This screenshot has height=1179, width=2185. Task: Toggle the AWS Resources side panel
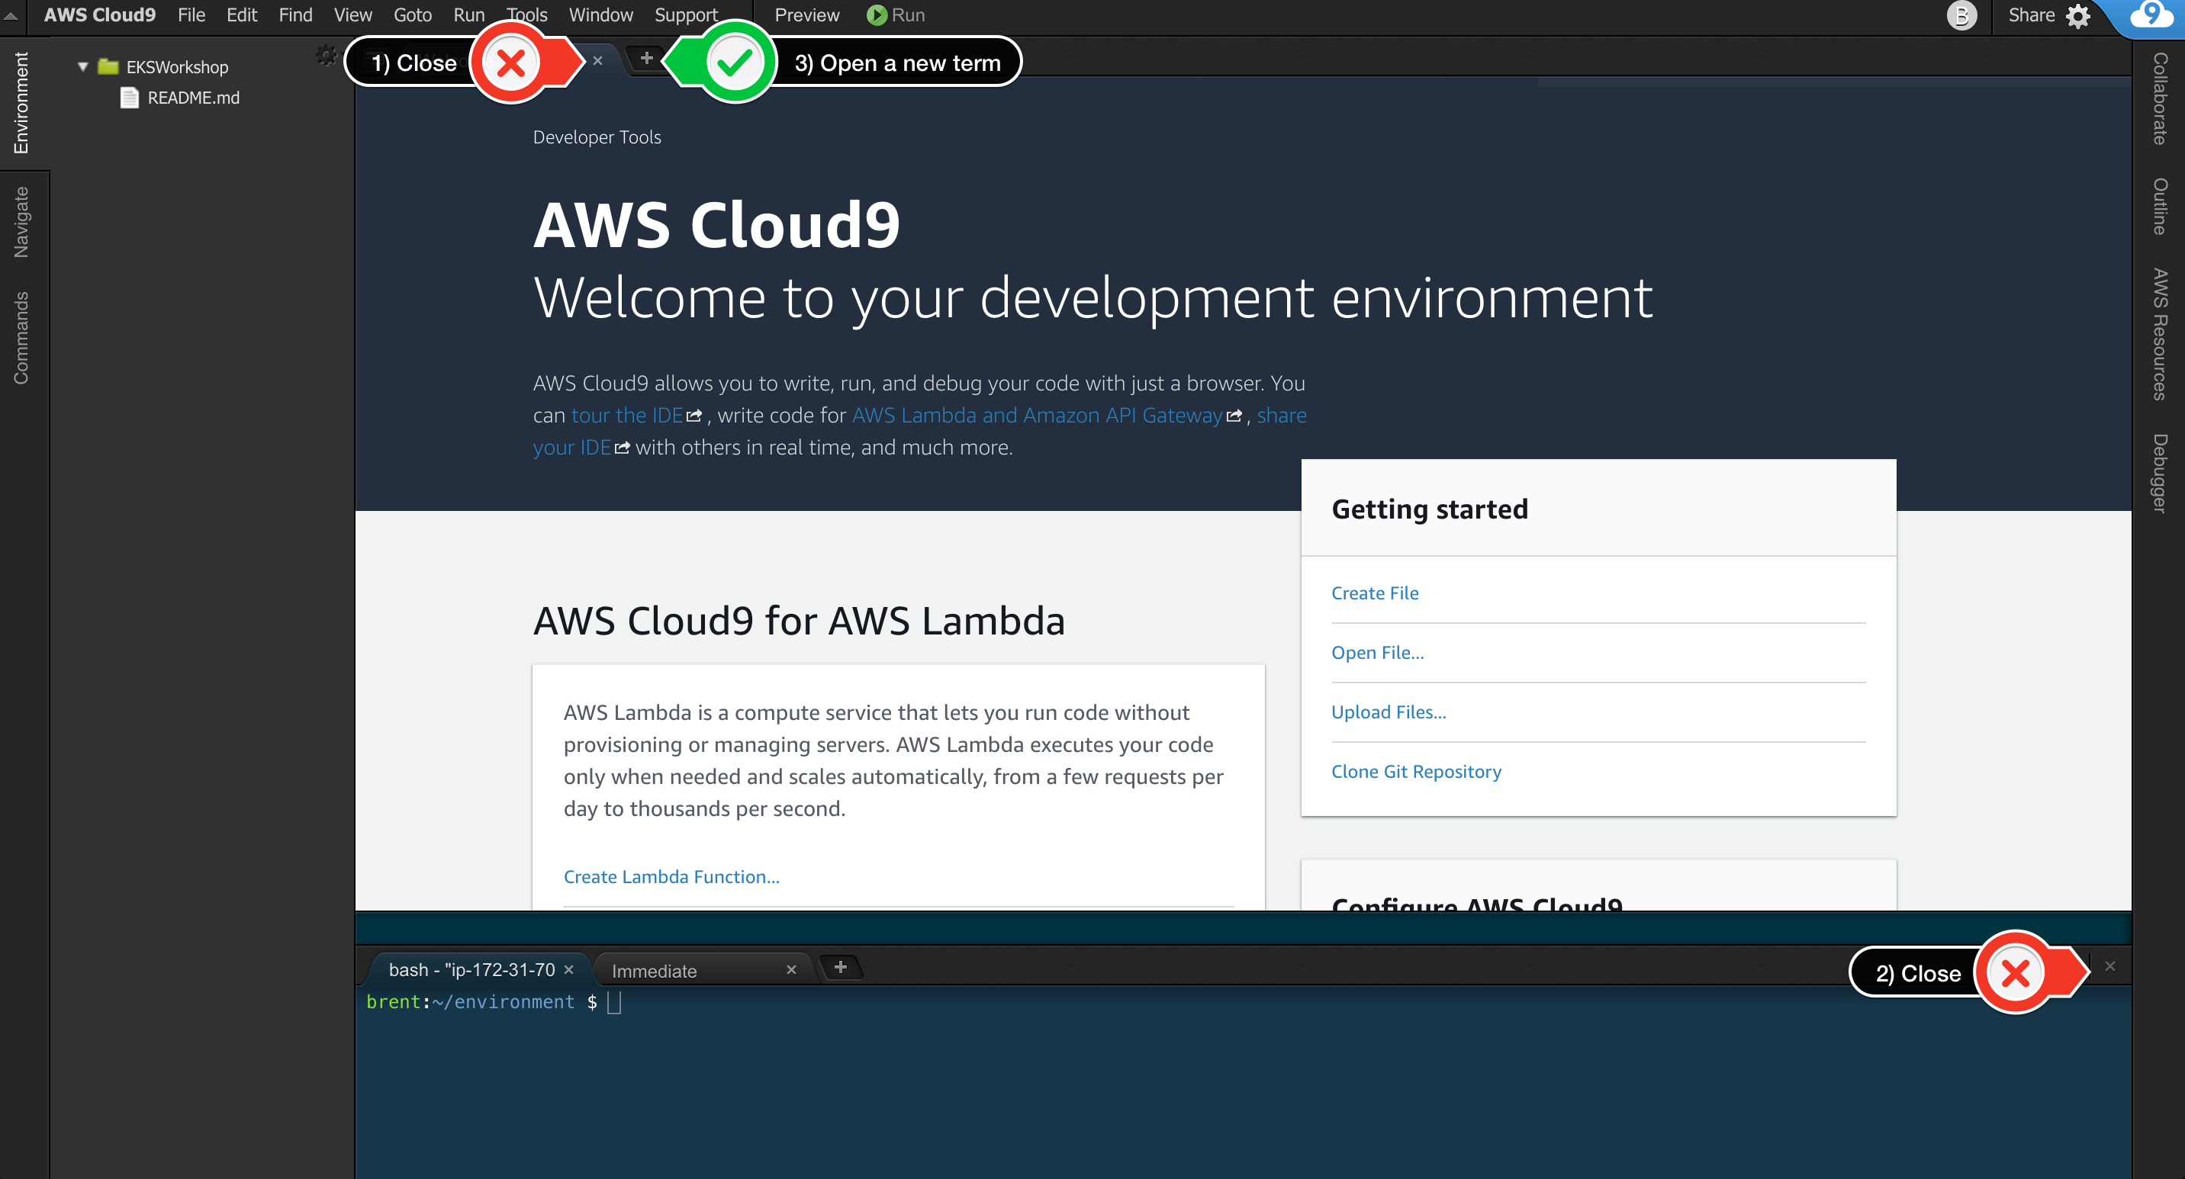coord(2160,334)
